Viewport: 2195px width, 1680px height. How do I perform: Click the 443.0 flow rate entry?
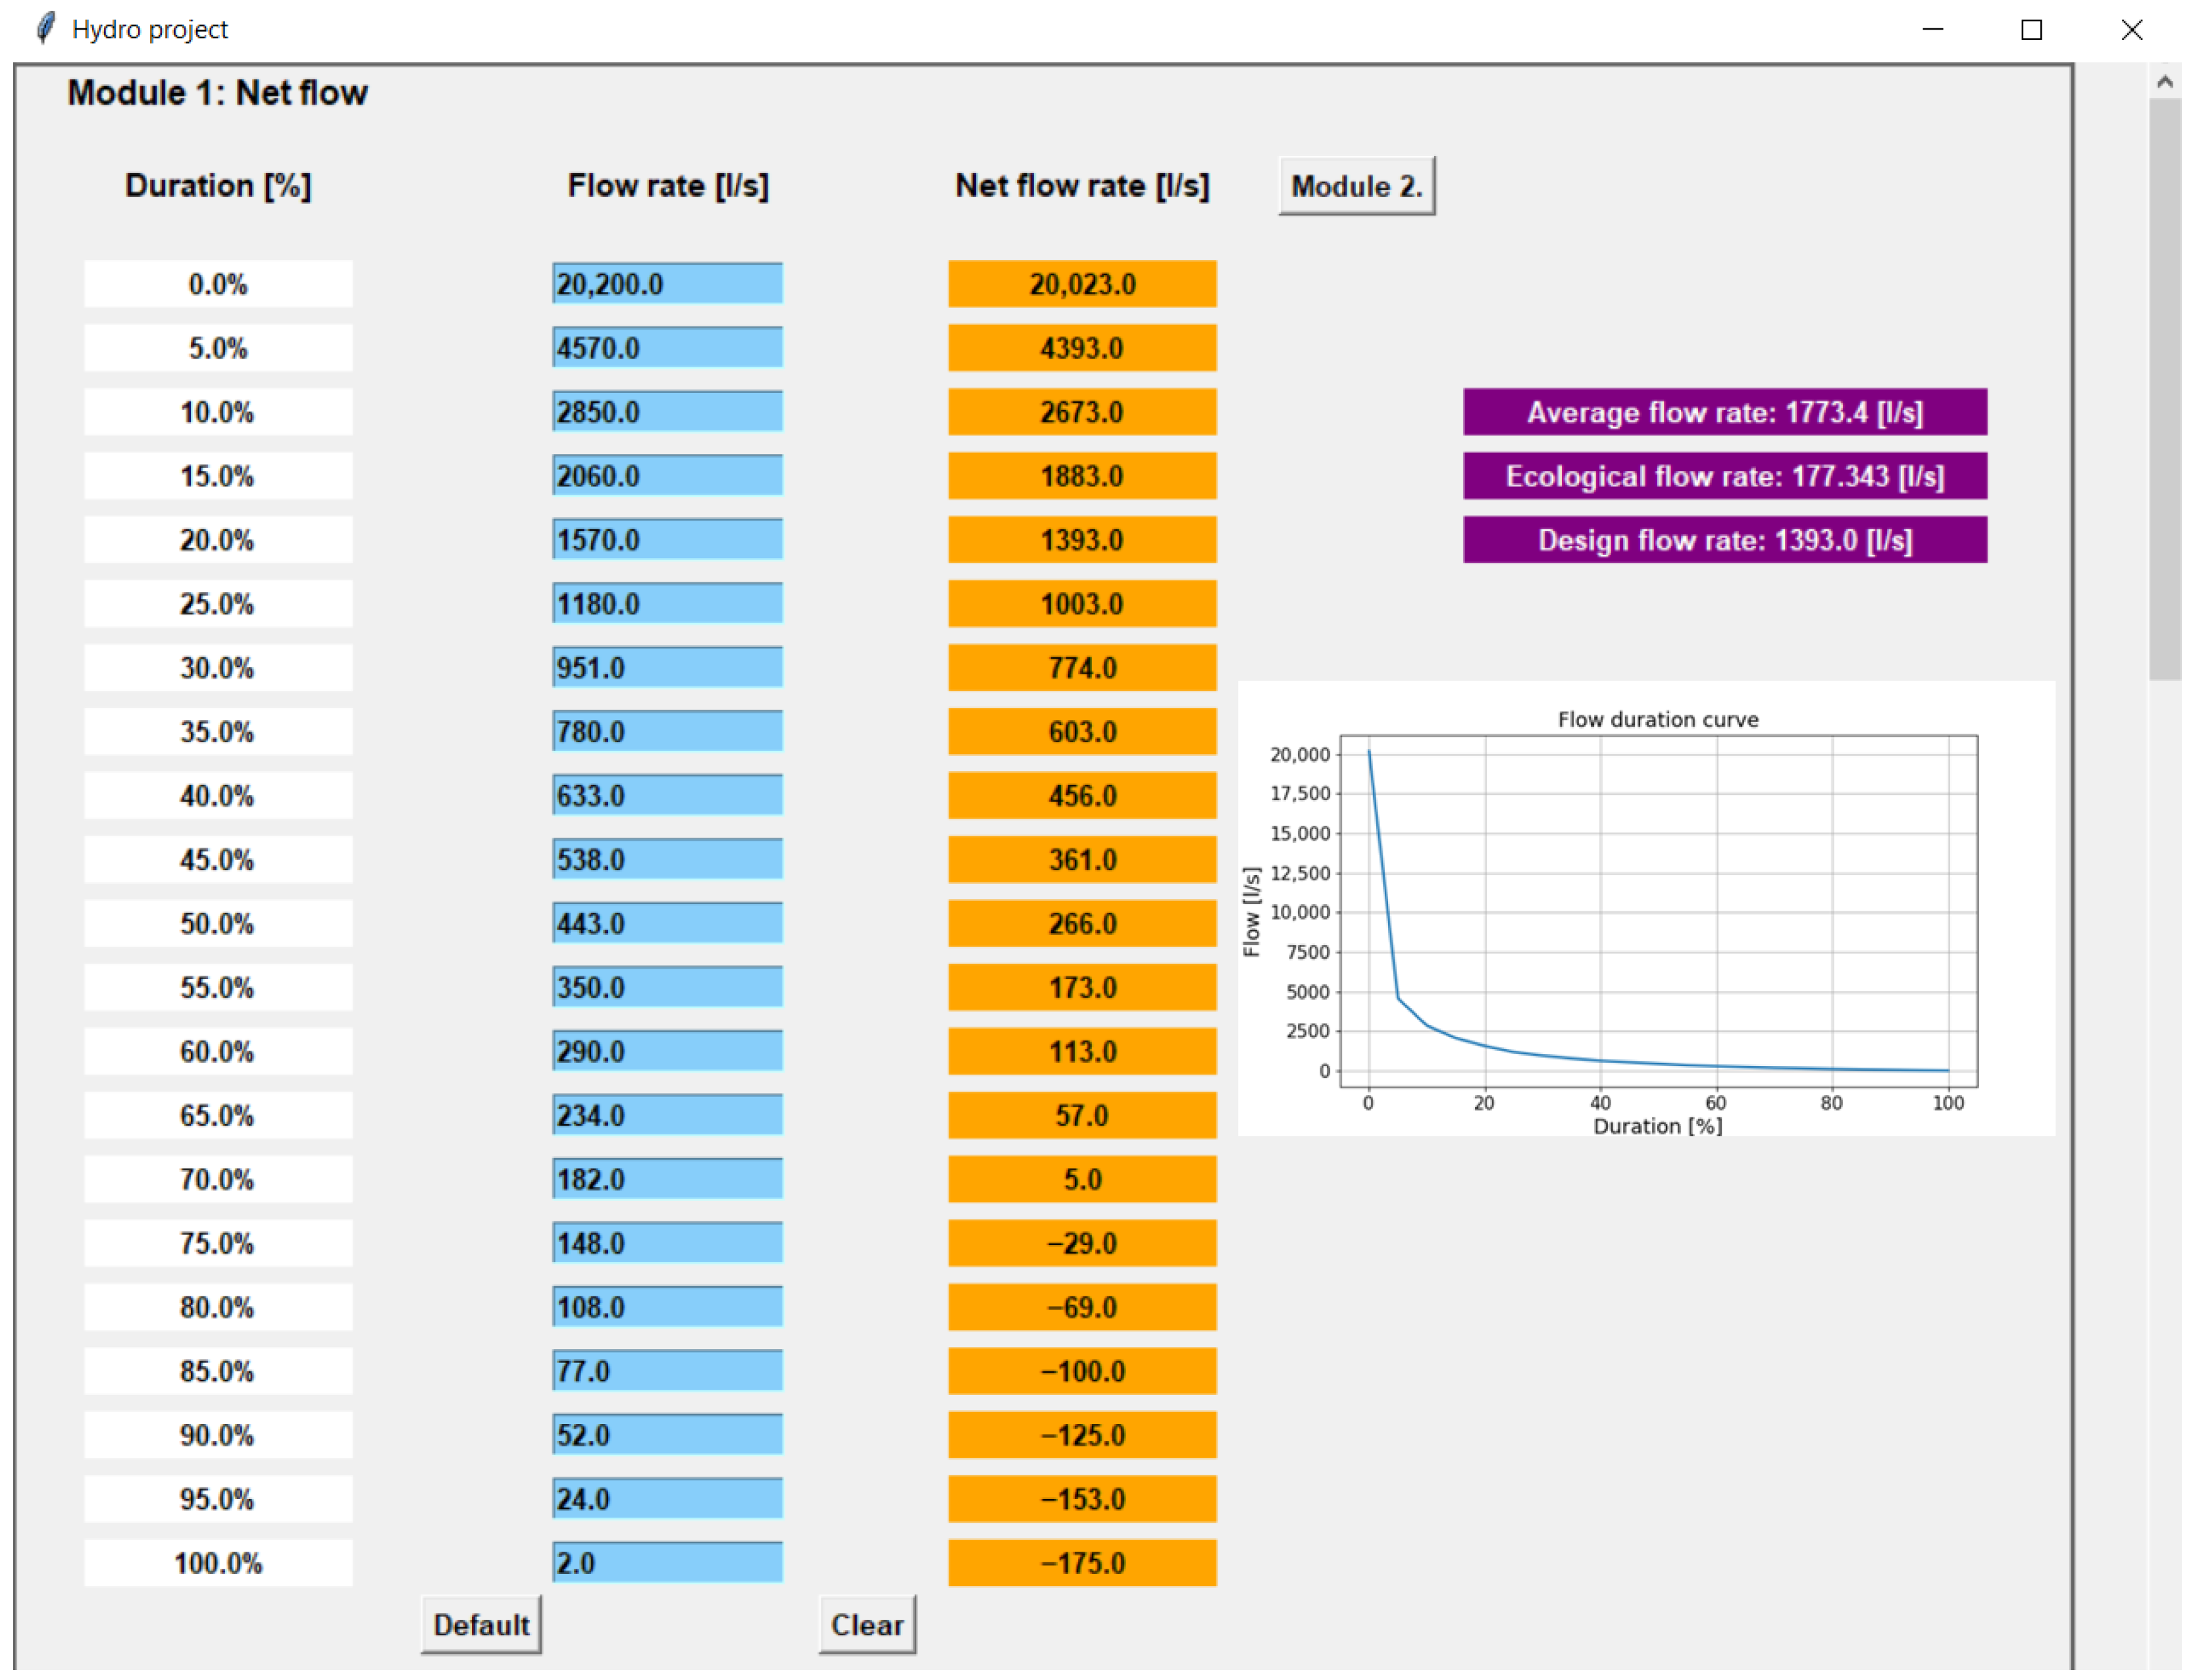(667, 924)
